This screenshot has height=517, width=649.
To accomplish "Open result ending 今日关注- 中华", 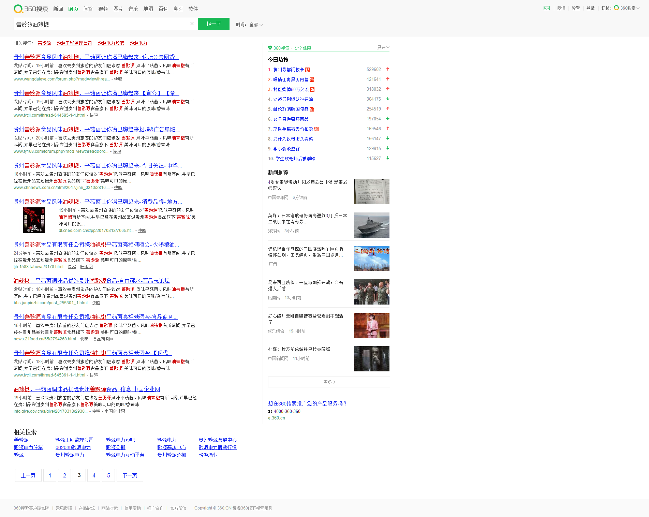I will point(98,165).
